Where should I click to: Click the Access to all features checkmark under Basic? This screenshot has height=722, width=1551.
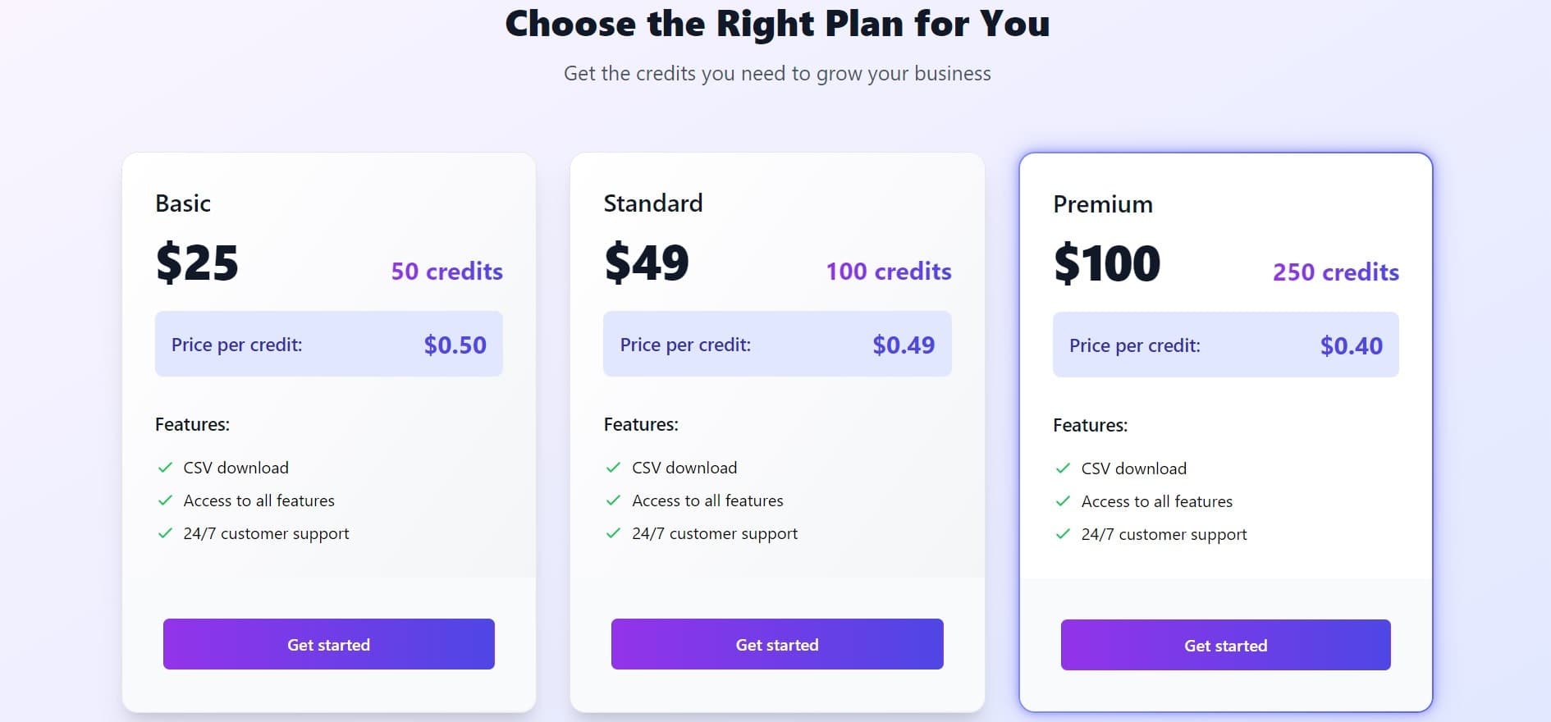point(163,500)
